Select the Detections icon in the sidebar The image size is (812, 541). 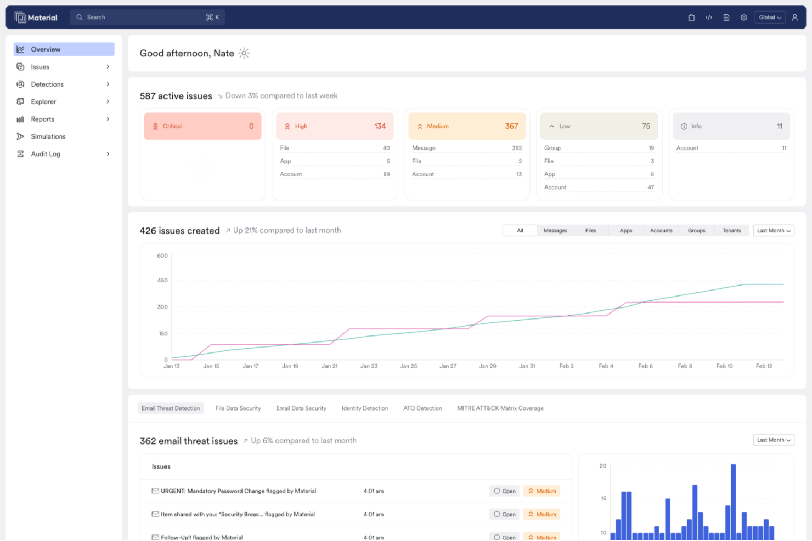(x=20, y=84)
